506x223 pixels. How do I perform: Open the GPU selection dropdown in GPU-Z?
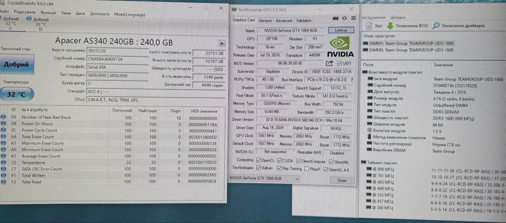(264, 179)
